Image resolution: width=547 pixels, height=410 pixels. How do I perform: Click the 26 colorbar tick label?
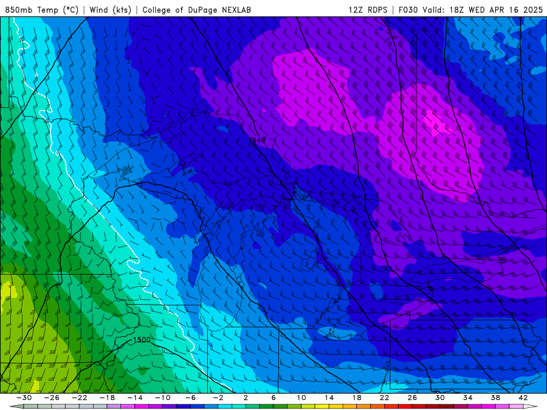pyautogui.click(x=412, y=398)
